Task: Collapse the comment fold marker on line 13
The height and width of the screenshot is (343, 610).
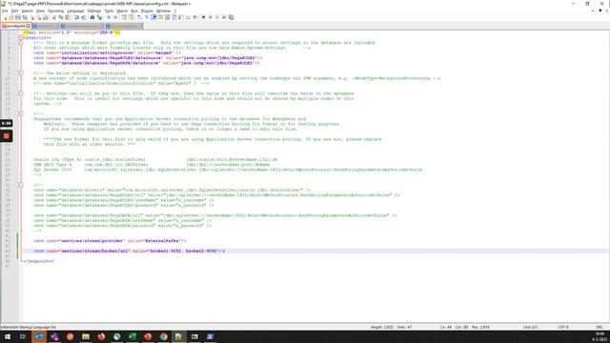Action: click(x=21, y=93)
